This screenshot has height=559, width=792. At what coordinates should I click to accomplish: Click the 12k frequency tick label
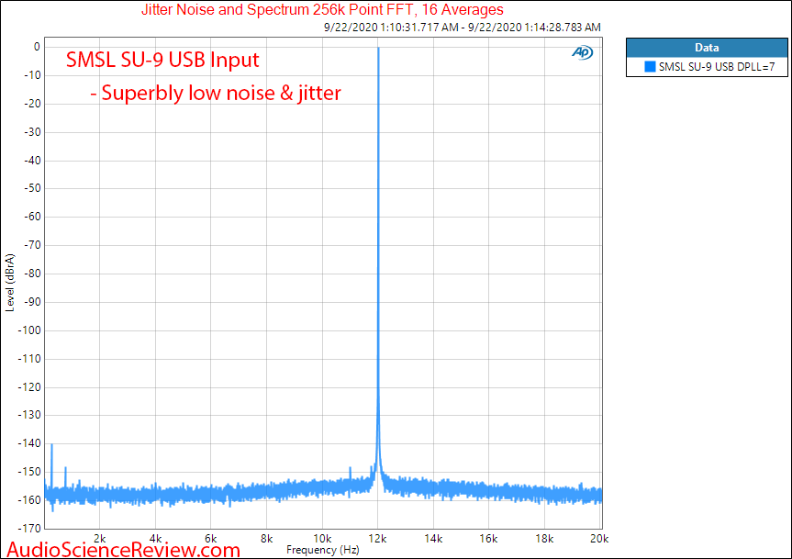(377, 538)
